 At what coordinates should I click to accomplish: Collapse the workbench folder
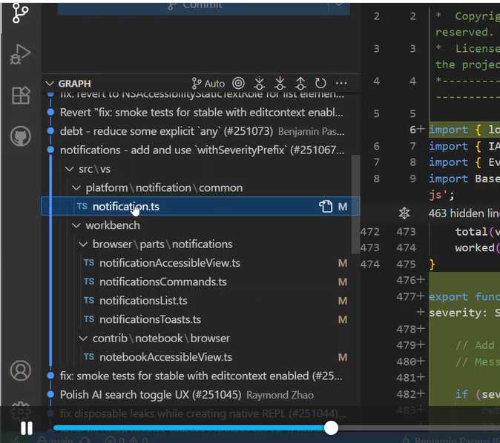76,225
